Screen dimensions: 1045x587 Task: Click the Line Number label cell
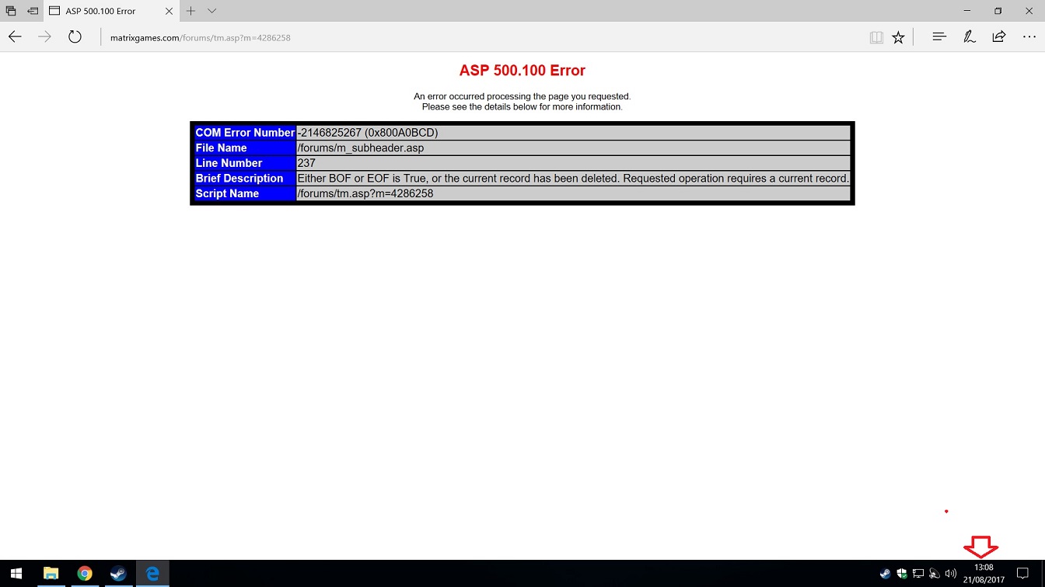(245, 163)
